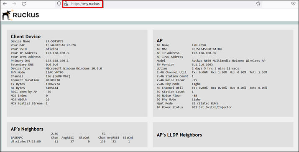299x152 pixels.
Task: Select the AP section heading
Action: click(160, 40)
